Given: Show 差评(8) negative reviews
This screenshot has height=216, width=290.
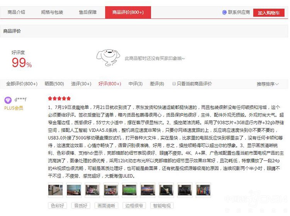Looking at the screenshot, I should click(157, 84).
